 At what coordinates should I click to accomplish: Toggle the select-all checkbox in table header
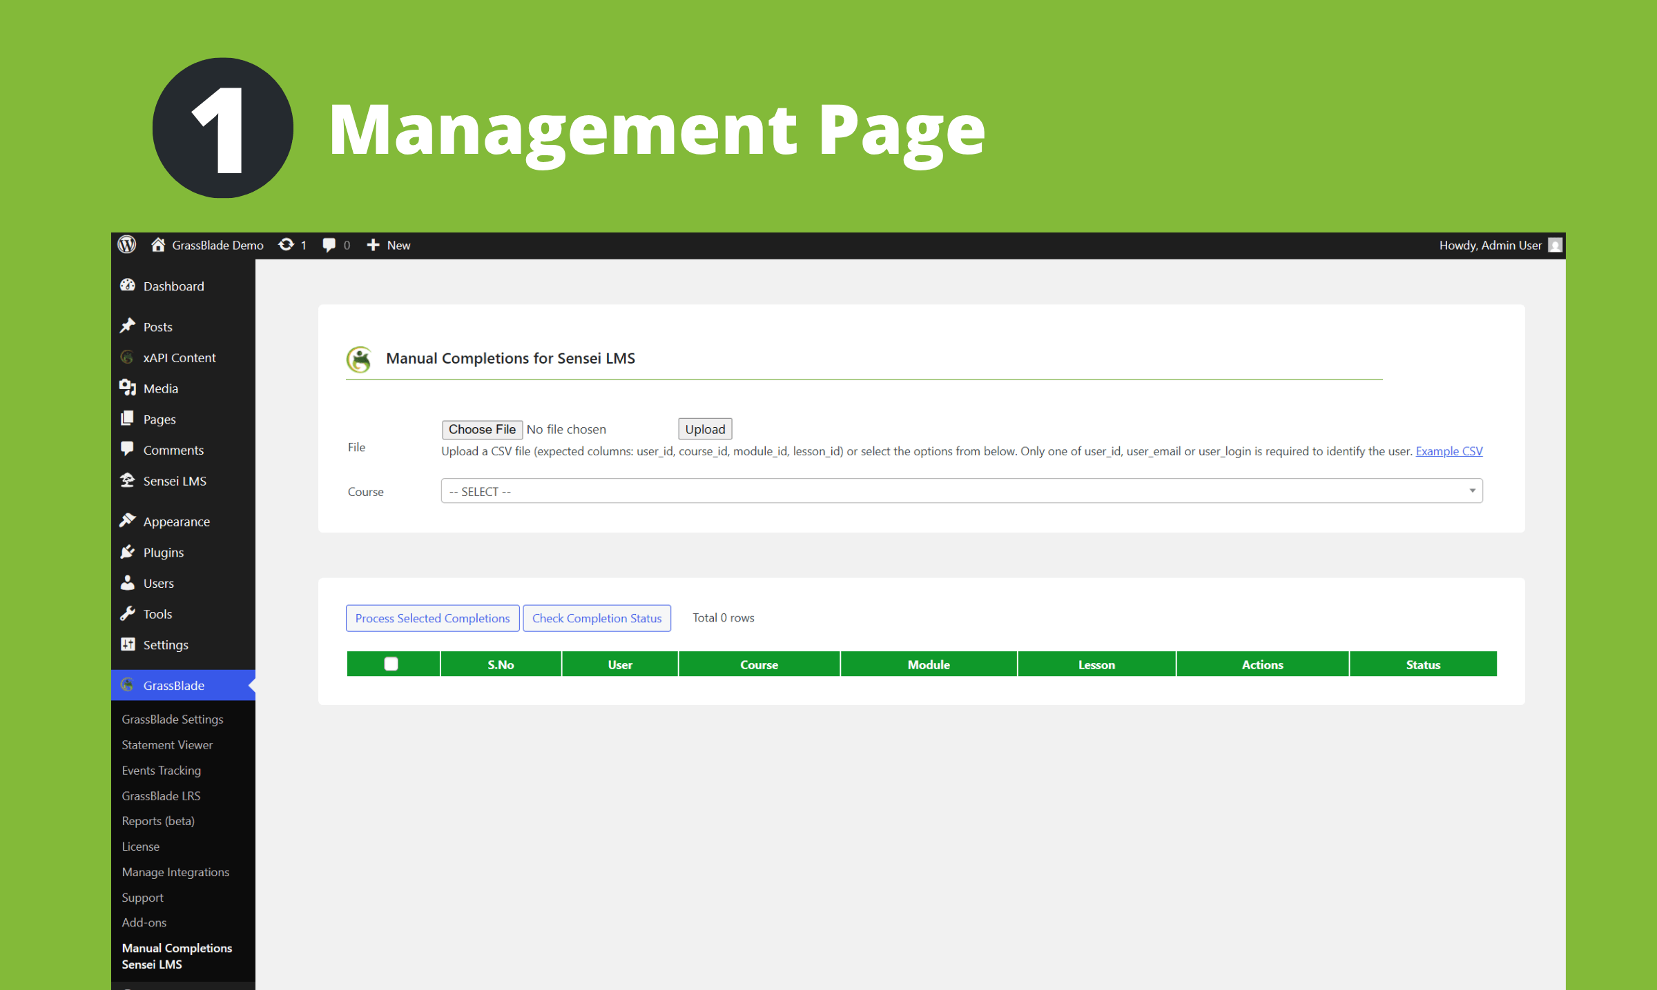point(391,664)
